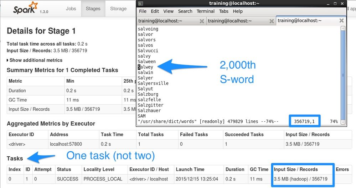Viewport: 356px width, 188px height.
Task: Click PROCESS_LOCAL locality cell
Action: coord(103,179)
